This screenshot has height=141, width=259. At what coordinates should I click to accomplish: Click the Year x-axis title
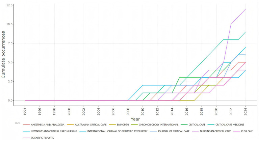coord(135,119)
